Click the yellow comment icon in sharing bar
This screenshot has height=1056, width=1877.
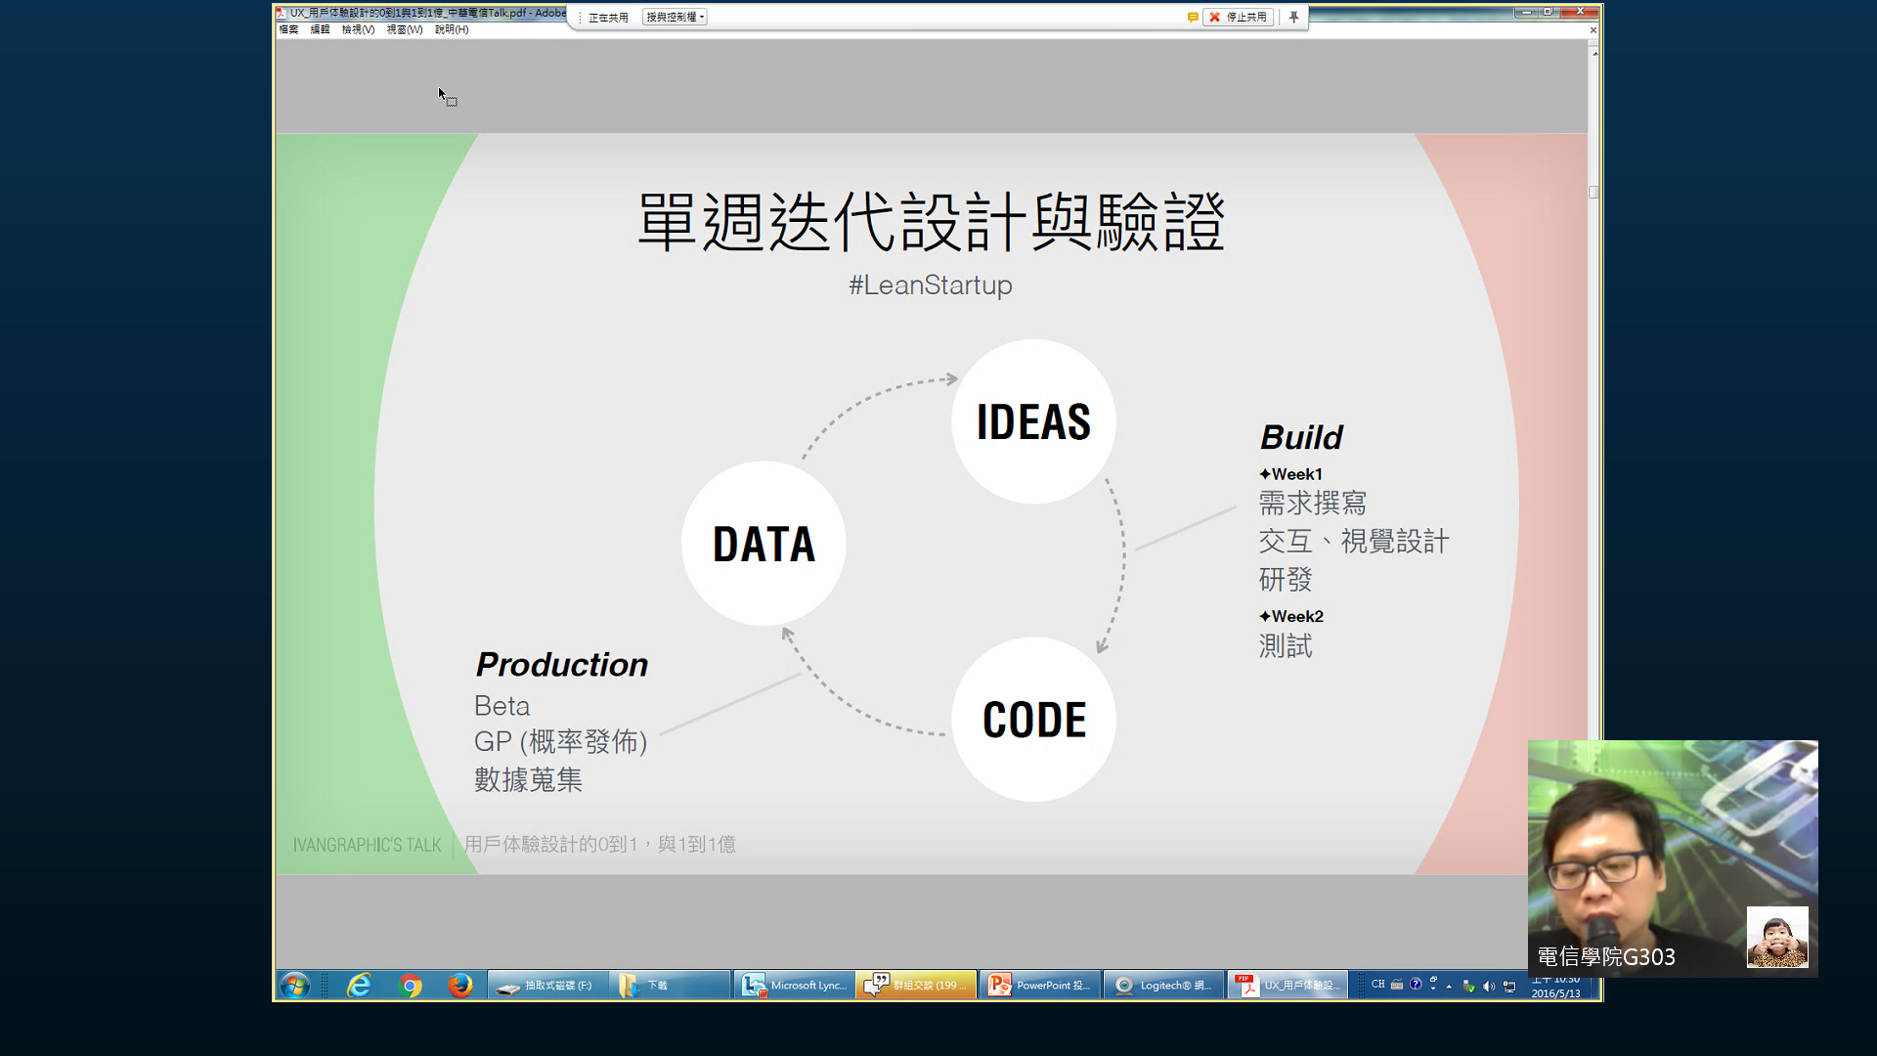coord(1192,17)
